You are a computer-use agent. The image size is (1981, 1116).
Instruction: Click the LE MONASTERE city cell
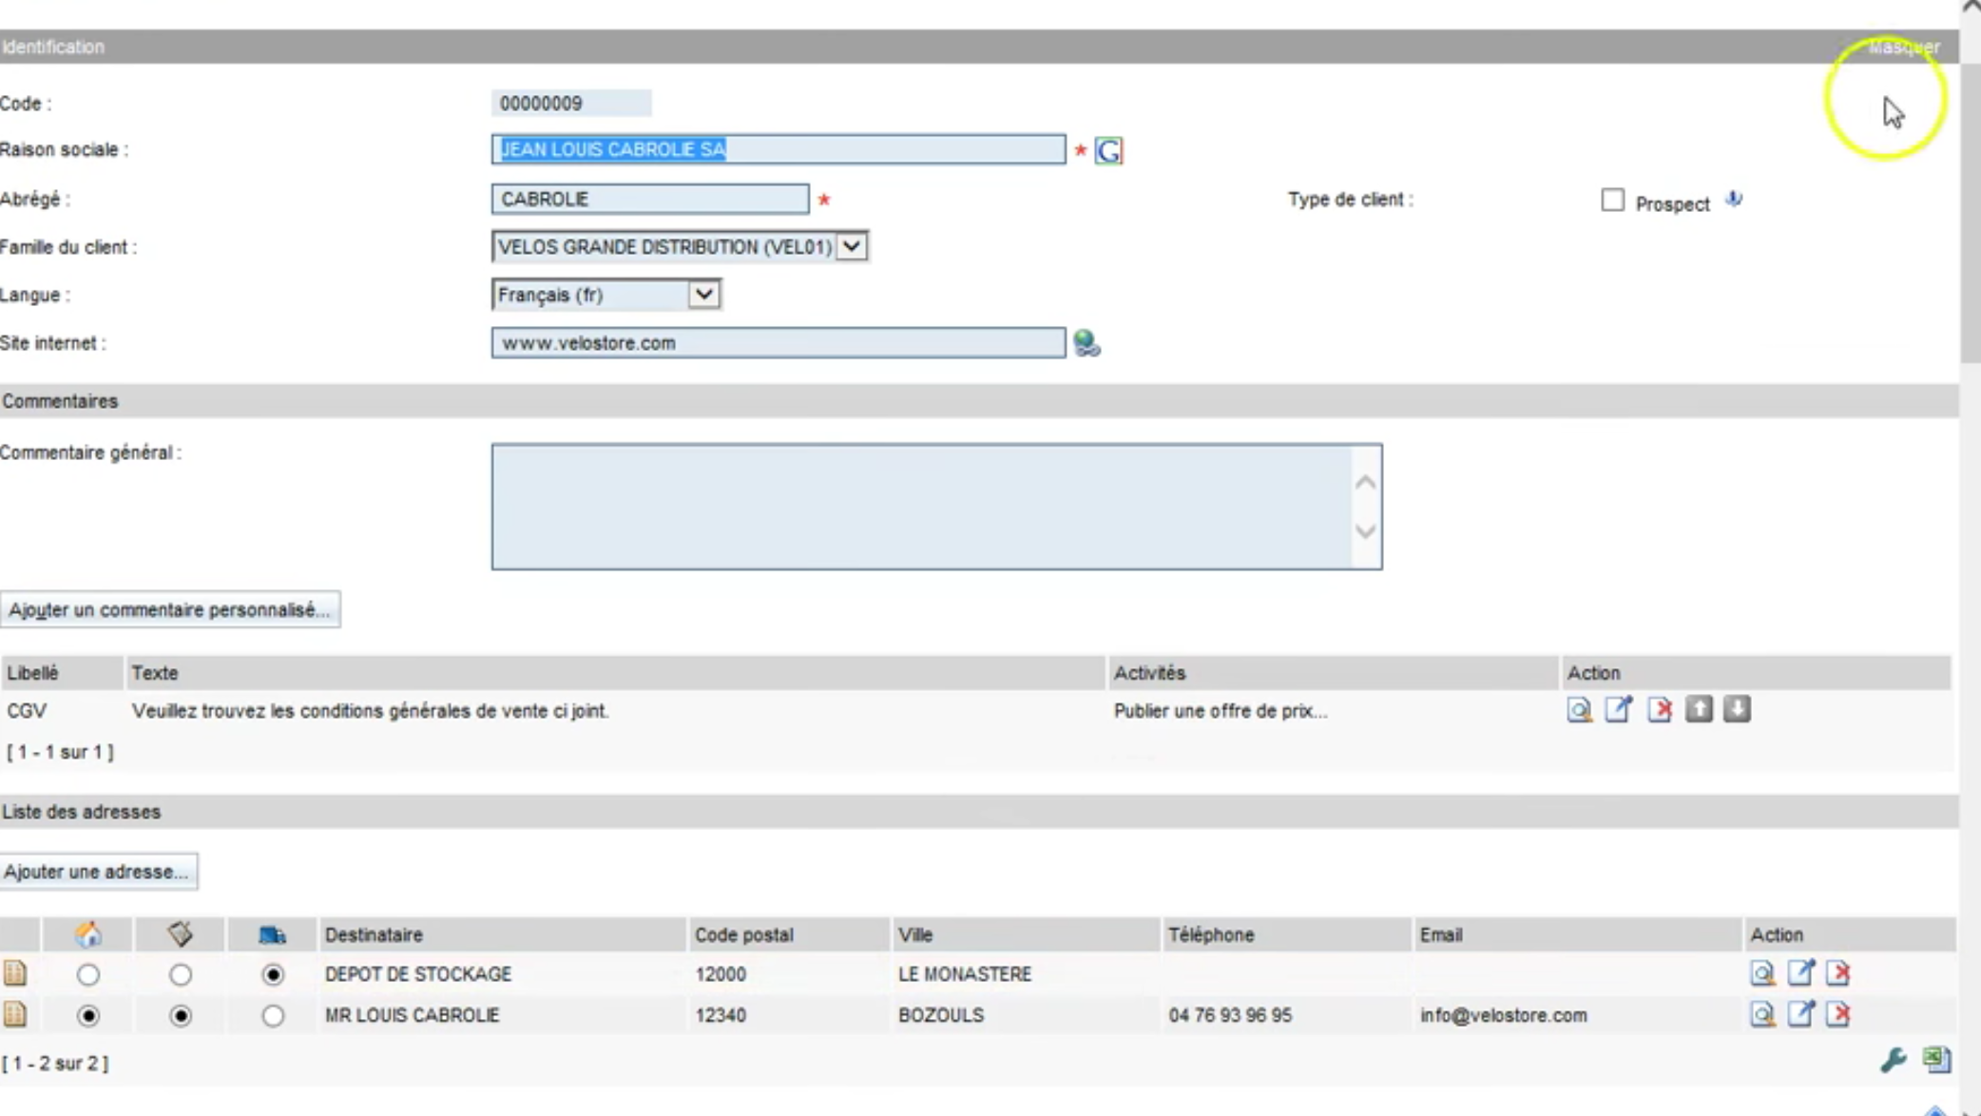tap(965, 974)
